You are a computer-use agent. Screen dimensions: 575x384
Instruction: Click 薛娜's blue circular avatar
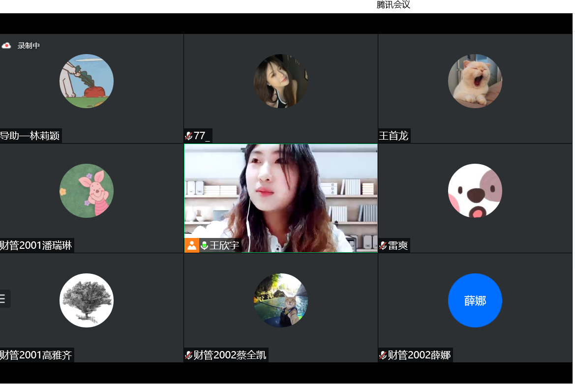(x=475, y=300)
